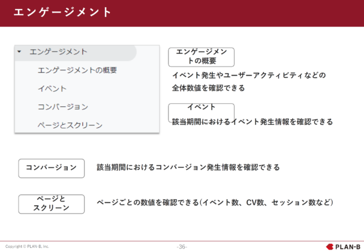Image resolution: width=364 pixels, height=252 pixels.
Task: Open コンバージョン in the sidebar menu
Action: (62, 107)
